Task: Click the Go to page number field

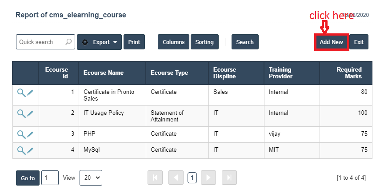Action: tap(50, 178)
